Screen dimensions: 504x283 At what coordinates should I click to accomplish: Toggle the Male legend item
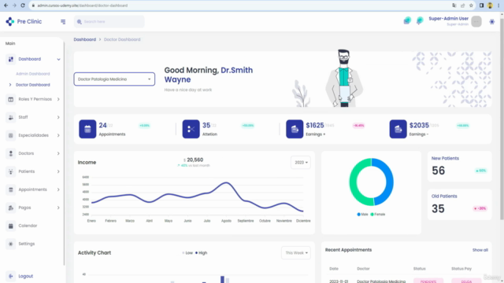click(x=362, y=215)
